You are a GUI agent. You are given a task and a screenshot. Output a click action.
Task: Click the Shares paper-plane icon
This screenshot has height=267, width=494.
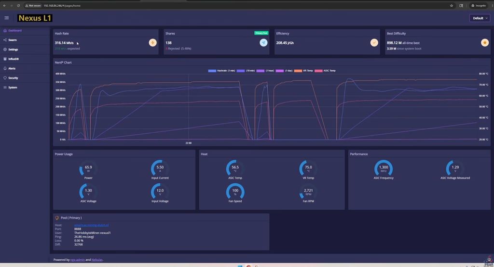point(263,43)
